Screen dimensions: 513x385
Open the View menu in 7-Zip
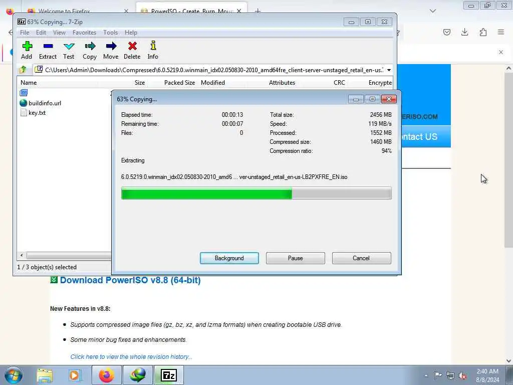pyautogui.click(x=59, y=33)
